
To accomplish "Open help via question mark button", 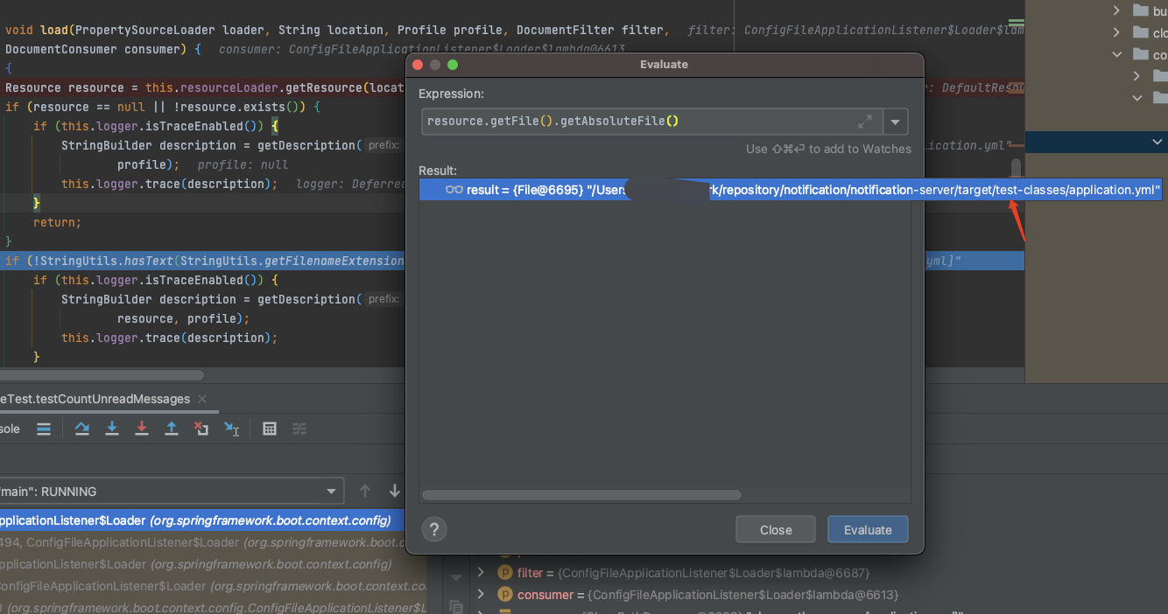I will pyautogui.click(x=434, y=529).
